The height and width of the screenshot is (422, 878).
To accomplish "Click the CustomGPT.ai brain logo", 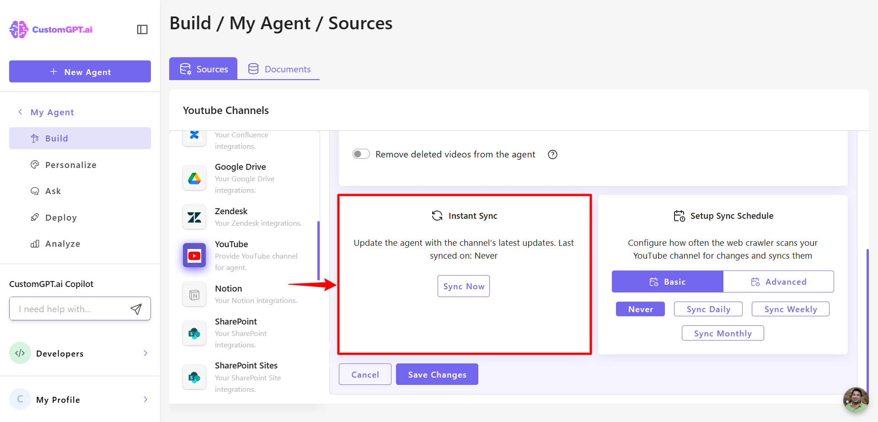I will pyautogui.click(x=19, y=29).
